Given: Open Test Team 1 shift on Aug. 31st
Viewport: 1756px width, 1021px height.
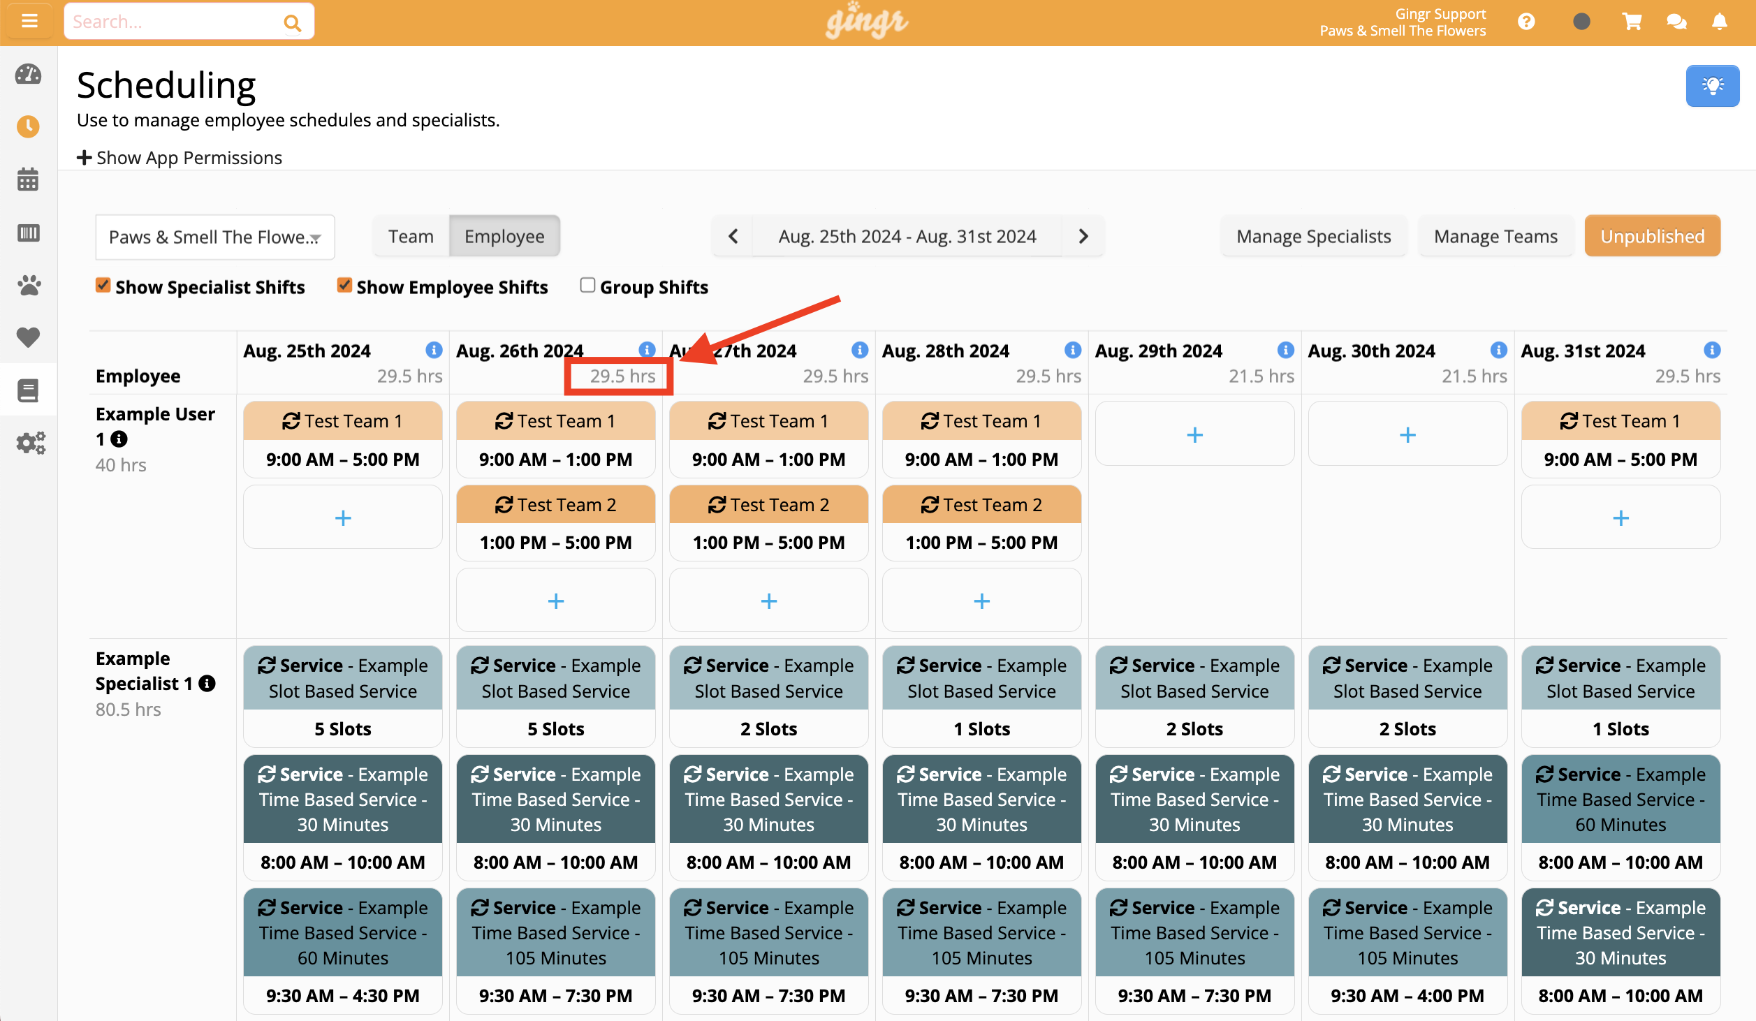Looking at the screenshot, I should (x=1620, y=439).
